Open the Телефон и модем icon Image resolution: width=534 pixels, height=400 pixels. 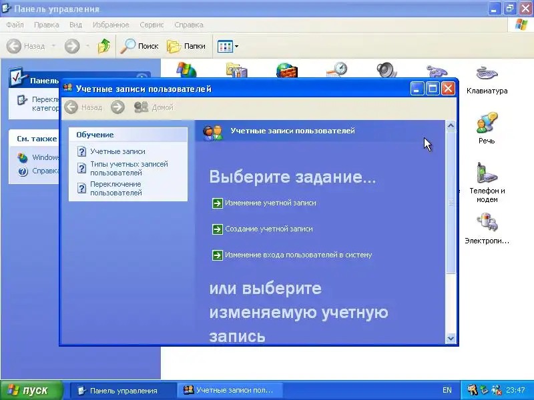487,183
